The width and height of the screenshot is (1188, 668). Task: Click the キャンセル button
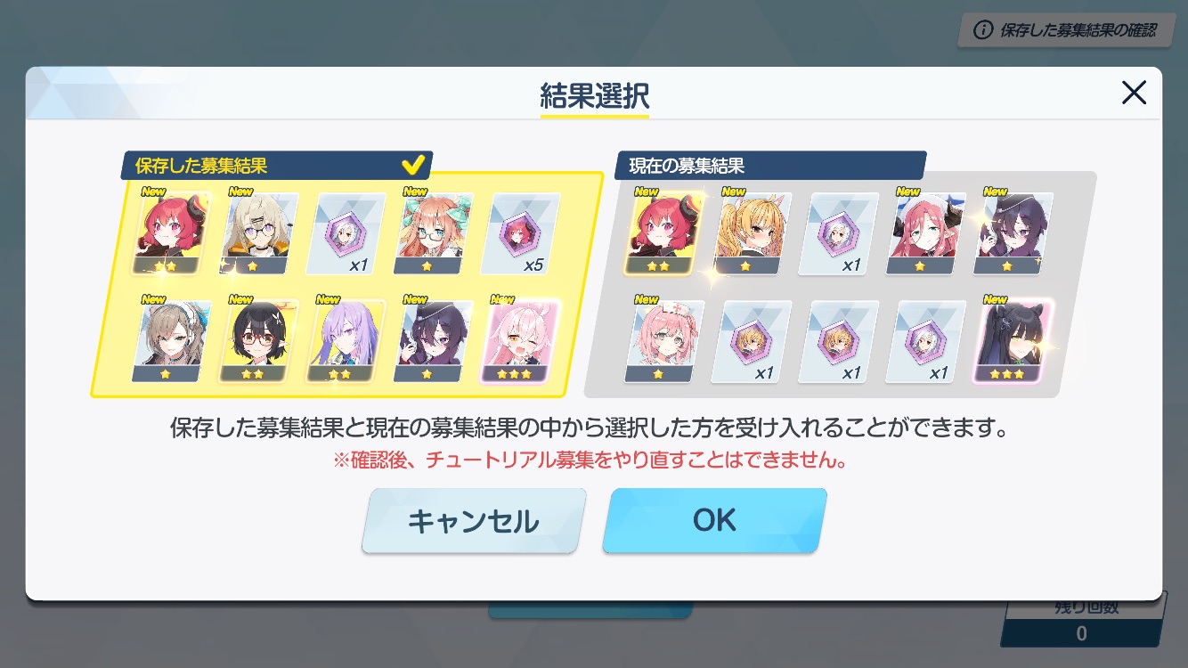tap(474, 520)
